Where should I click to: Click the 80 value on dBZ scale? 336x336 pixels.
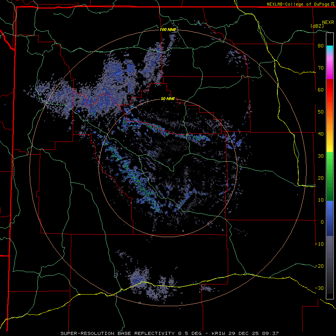(321, 46)
